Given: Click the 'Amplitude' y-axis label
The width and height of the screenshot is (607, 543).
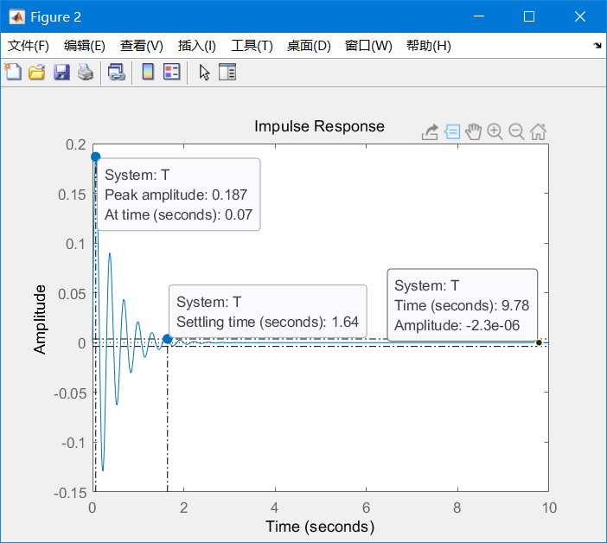Looking at the screenshot, I should (x=40, y=320).
